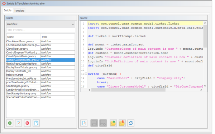
Task: Collapse the switch block at line 13
Action: [86, 74]
